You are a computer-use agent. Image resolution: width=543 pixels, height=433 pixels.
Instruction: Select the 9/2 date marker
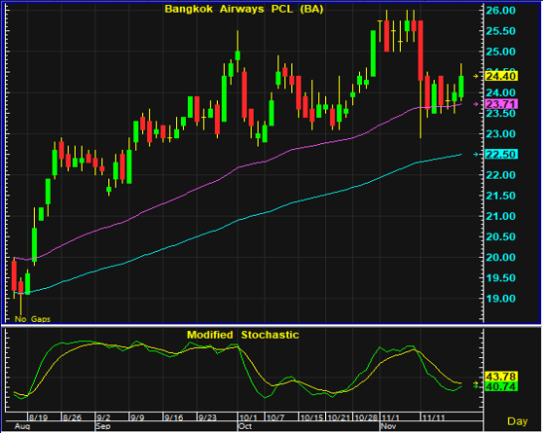(x=103, y=417)
